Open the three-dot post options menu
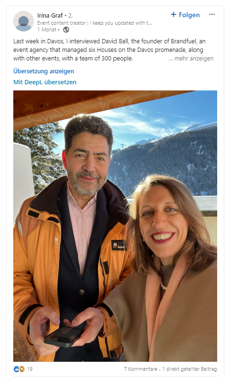The image size is (230, 377). [212, 14]
